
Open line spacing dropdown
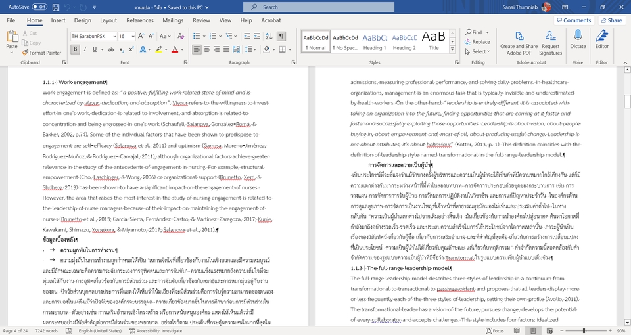(255, 49)
